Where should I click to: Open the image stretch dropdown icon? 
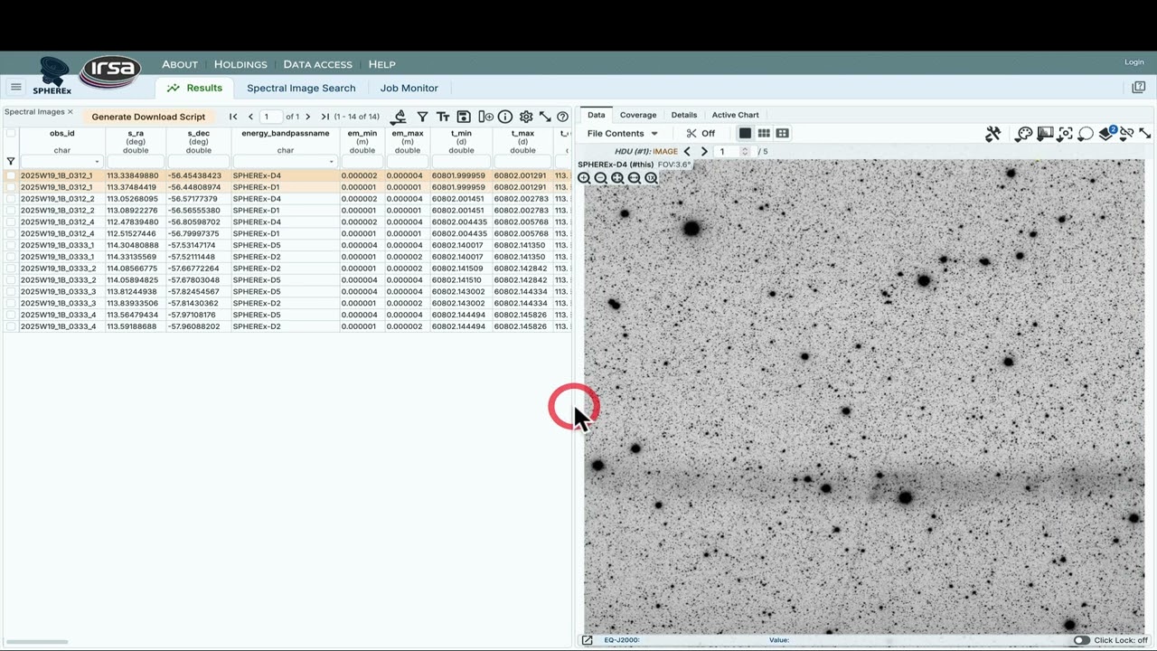1045,133
